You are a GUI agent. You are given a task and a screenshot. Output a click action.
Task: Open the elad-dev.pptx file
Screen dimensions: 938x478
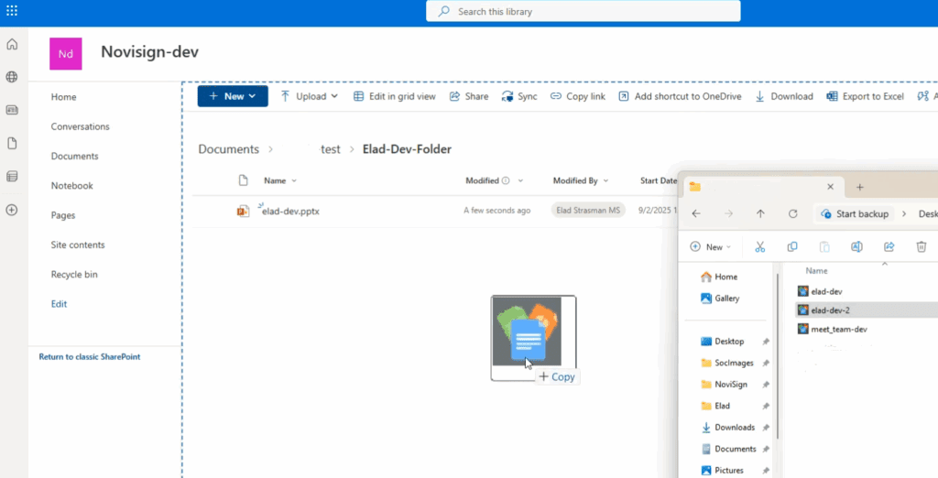[290, 212]
